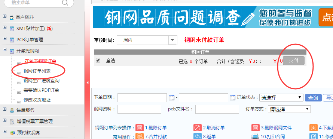The image size is (333, 139).
Task: Open the 订单方式 dropdown
Action: click(289, 109)
